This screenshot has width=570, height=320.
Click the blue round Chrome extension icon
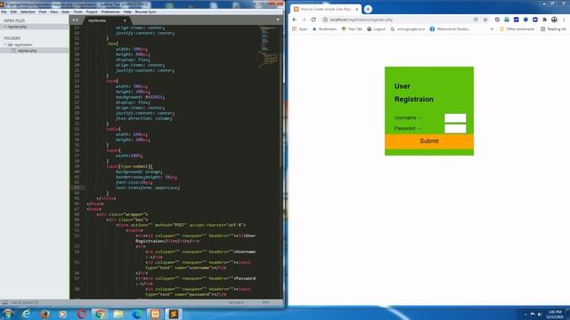pyautogui.click(x=525, y=20)
